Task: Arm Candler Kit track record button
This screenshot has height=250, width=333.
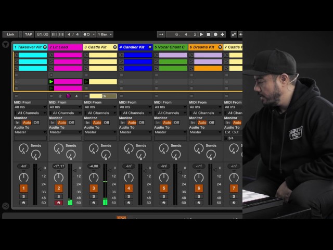Action: [x=129, y=203]
